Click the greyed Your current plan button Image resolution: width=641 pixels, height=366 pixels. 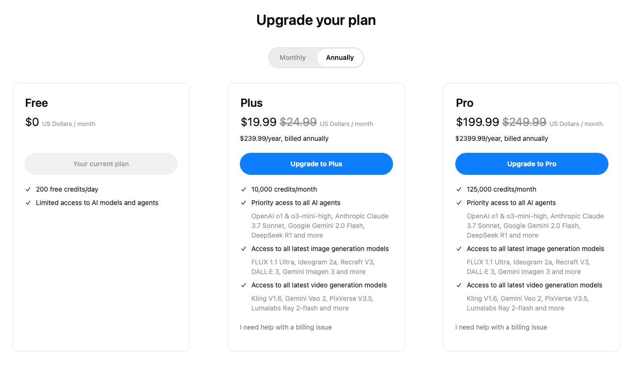click(x=101, y=164)
